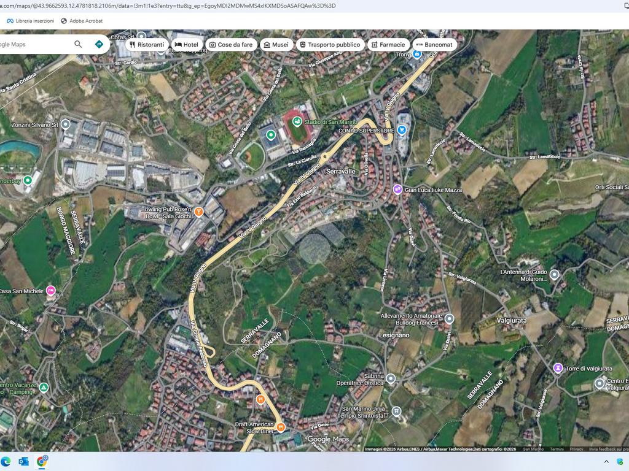629x471 pixels.
Task: Open the Bowling Pub Rose'n Bowl marker
Action: pos(199,212)
